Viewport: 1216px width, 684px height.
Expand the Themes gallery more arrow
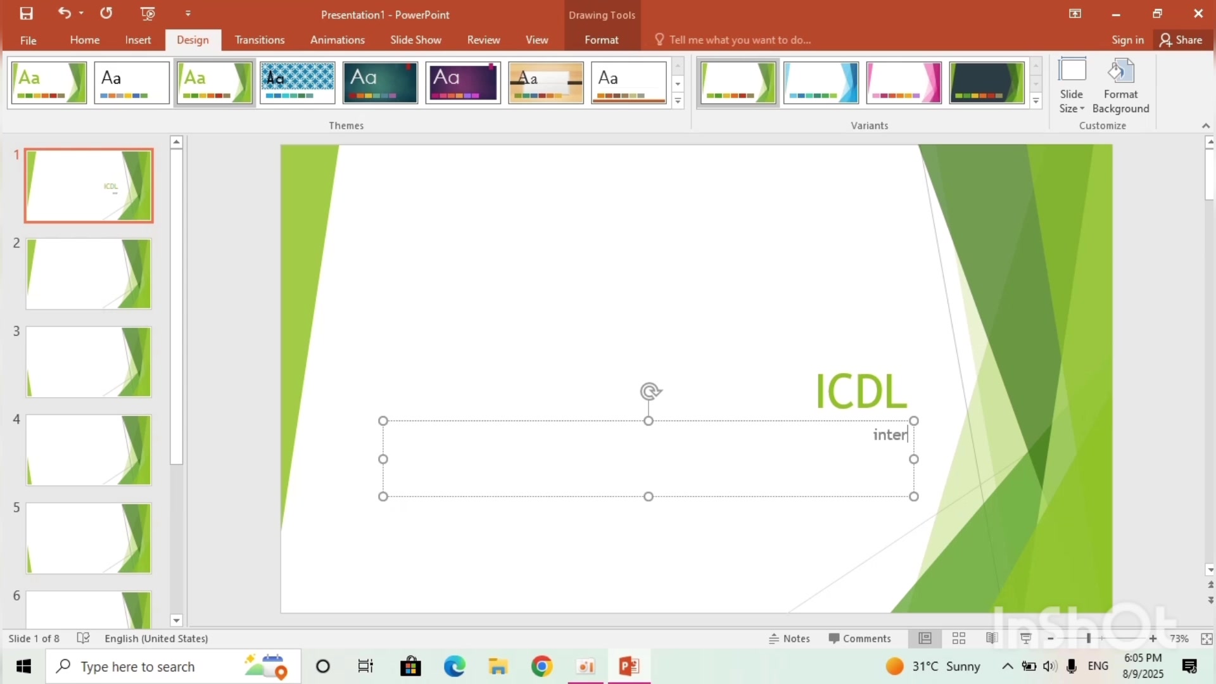[678, 101]
